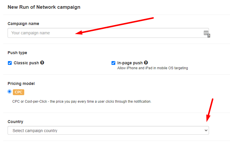This screenshot has width=230, height=144.
Task: Click the In-page push label text
Action: click(130, 63)
